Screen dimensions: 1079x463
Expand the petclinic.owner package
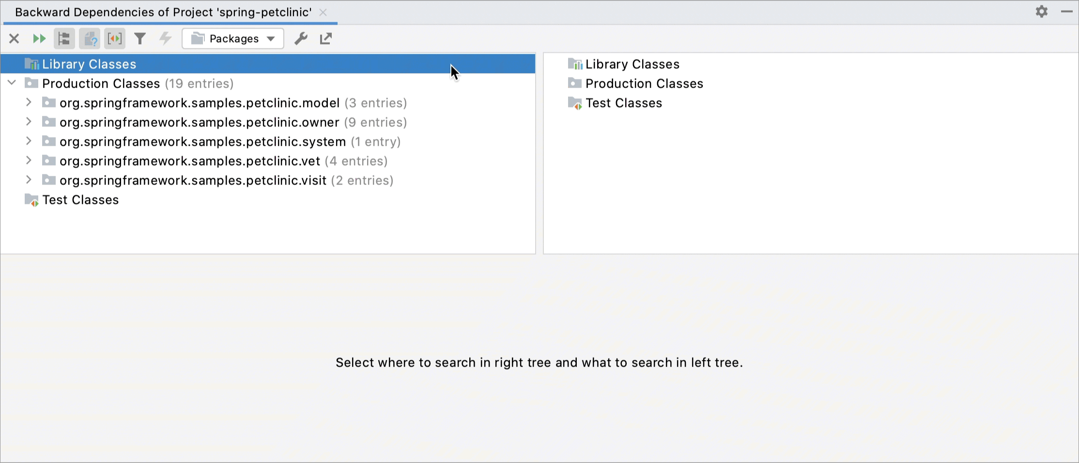point(29,122)
